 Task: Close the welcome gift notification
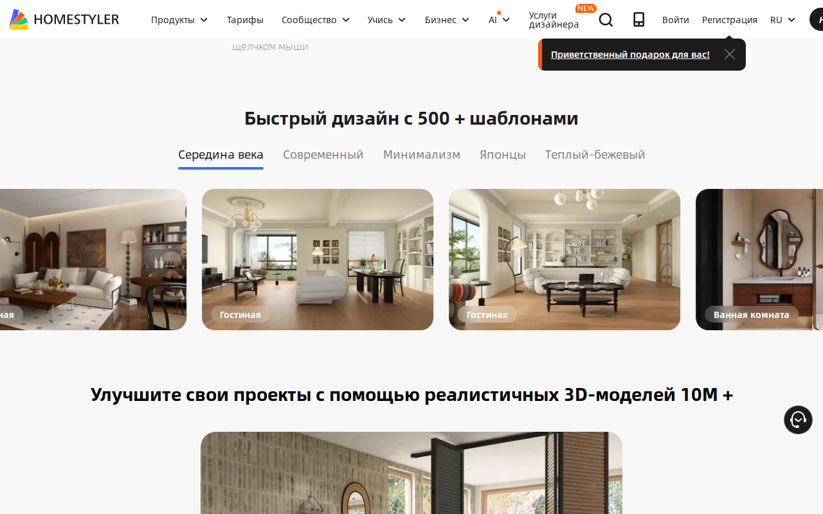pyautogui.click(x=729, y=55)
